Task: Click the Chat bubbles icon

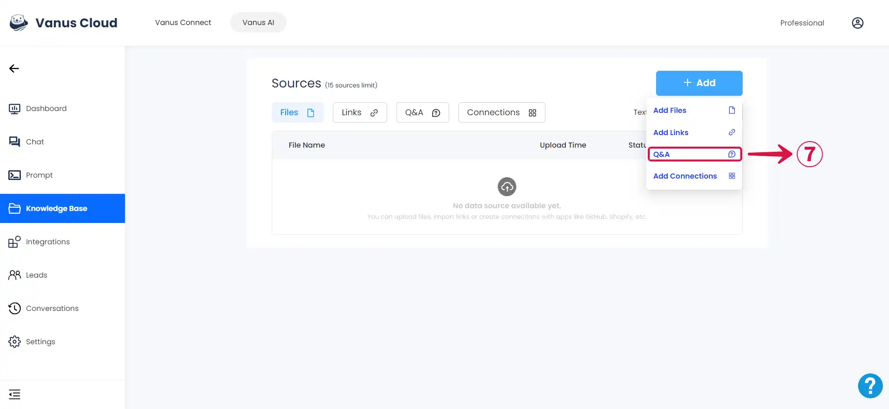Action: point(14,142)
